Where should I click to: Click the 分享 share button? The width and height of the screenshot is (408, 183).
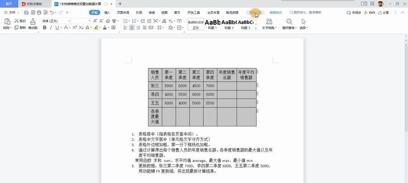point(384,12)
